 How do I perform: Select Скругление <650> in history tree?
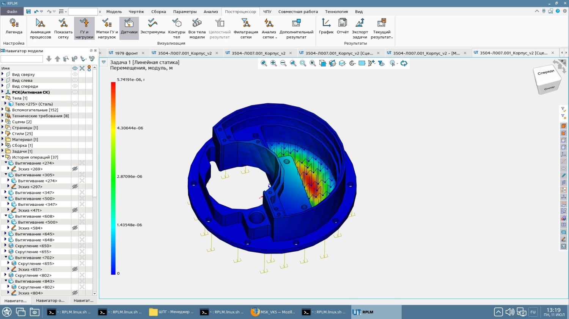[33, 246]
